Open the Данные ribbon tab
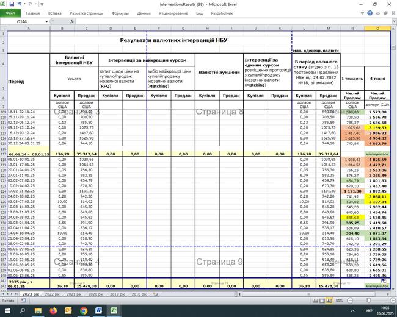The image size is (397, 317). tap(144, 13)
